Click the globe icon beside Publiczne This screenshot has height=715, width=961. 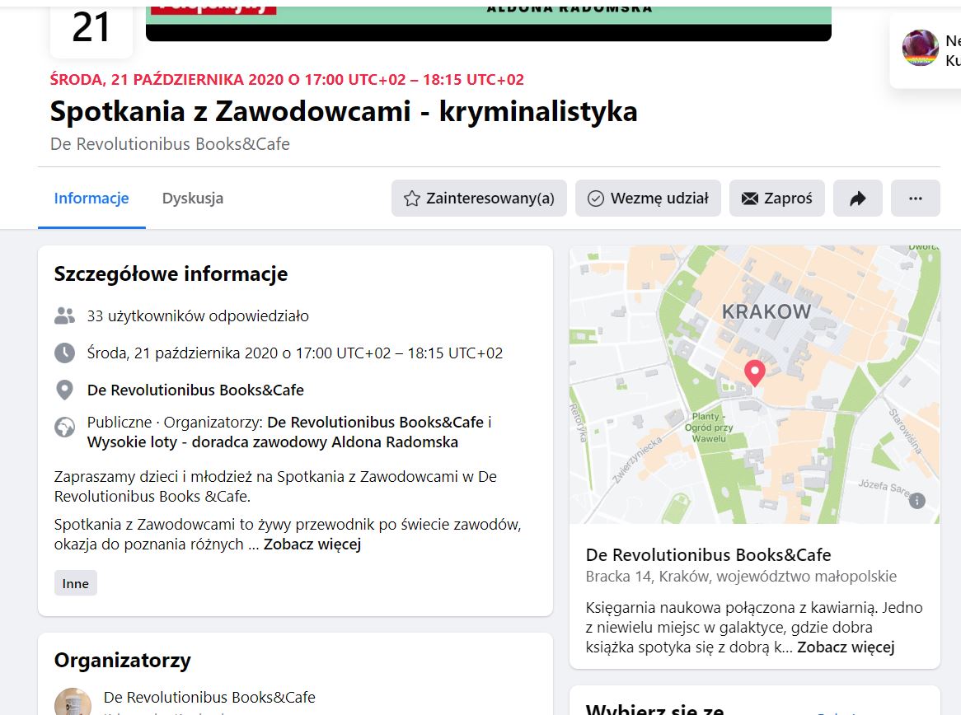[x=64, y=427]
